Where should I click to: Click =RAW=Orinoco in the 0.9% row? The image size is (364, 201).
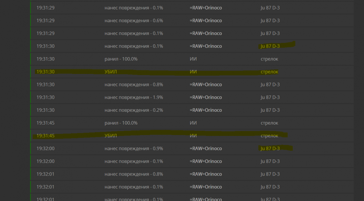(206, 148)
